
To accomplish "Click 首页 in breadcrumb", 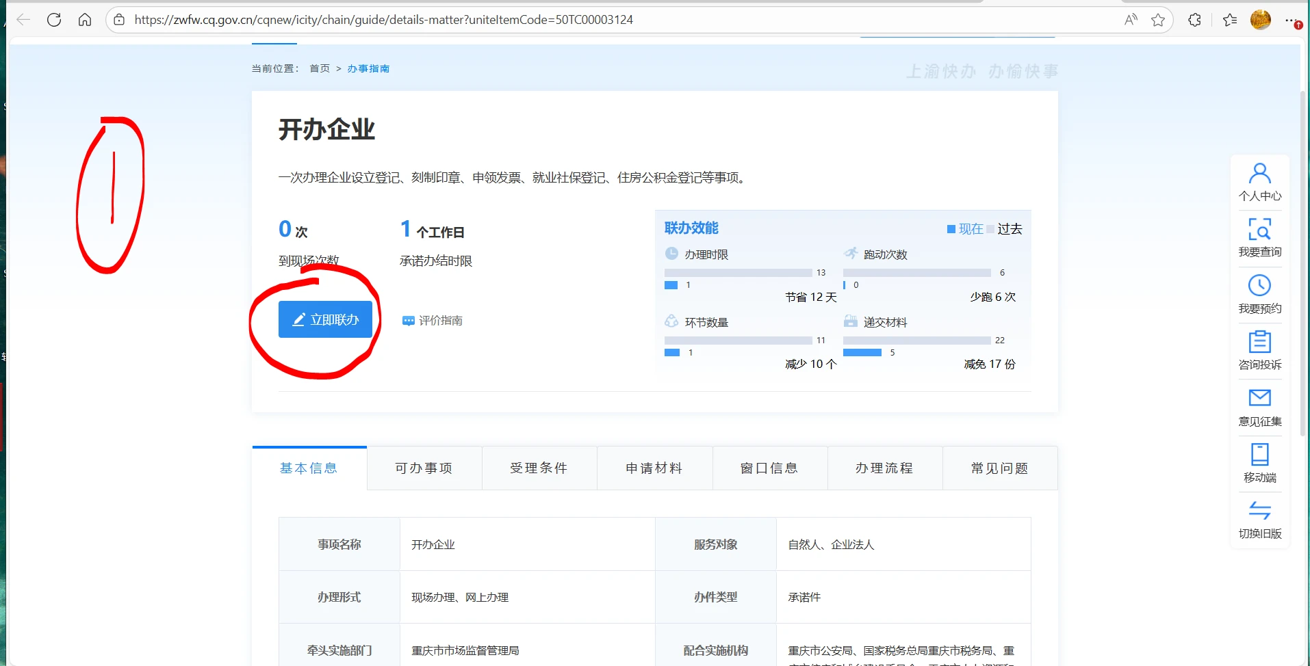I will pyautogui.click(x=319, y=68).
